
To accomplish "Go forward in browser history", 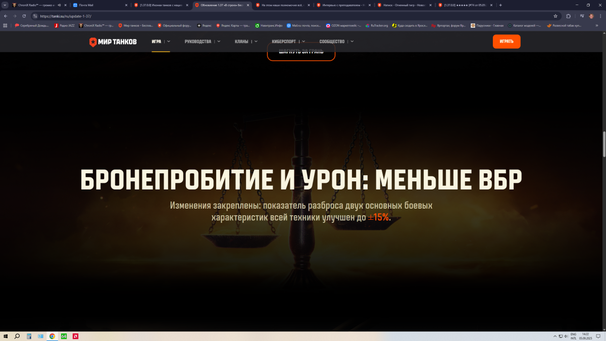I will (x=15, y=16).
